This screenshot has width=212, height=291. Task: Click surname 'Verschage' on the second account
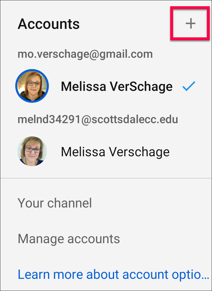139,152
